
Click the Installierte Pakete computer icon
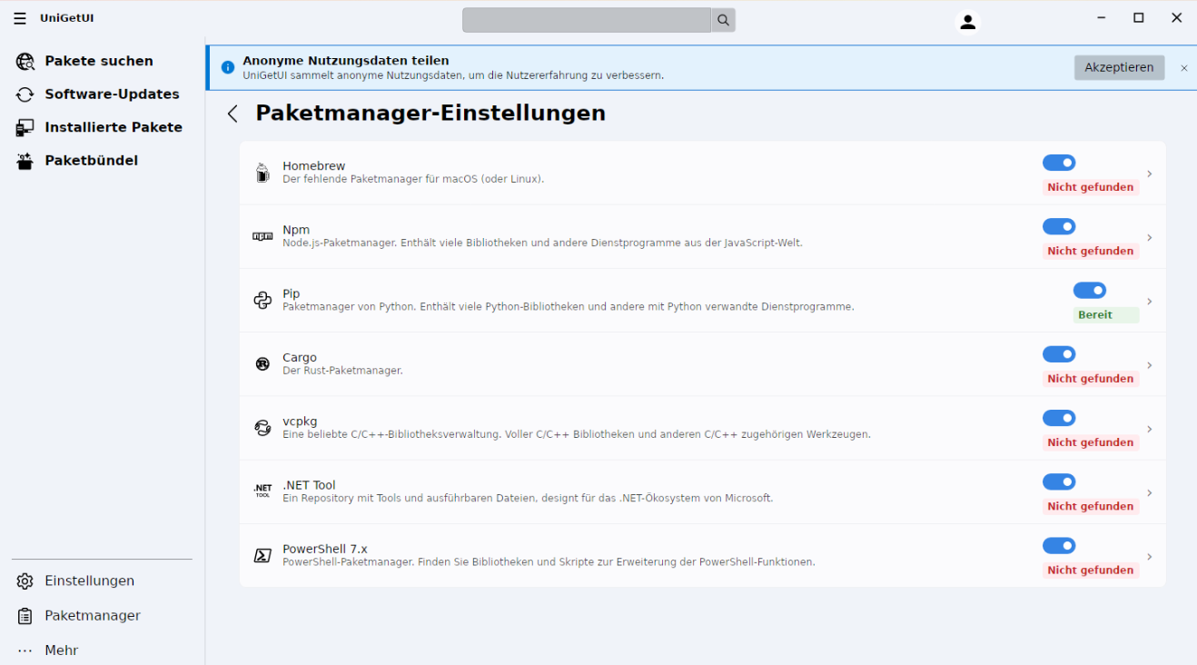[x=25, y=128]
